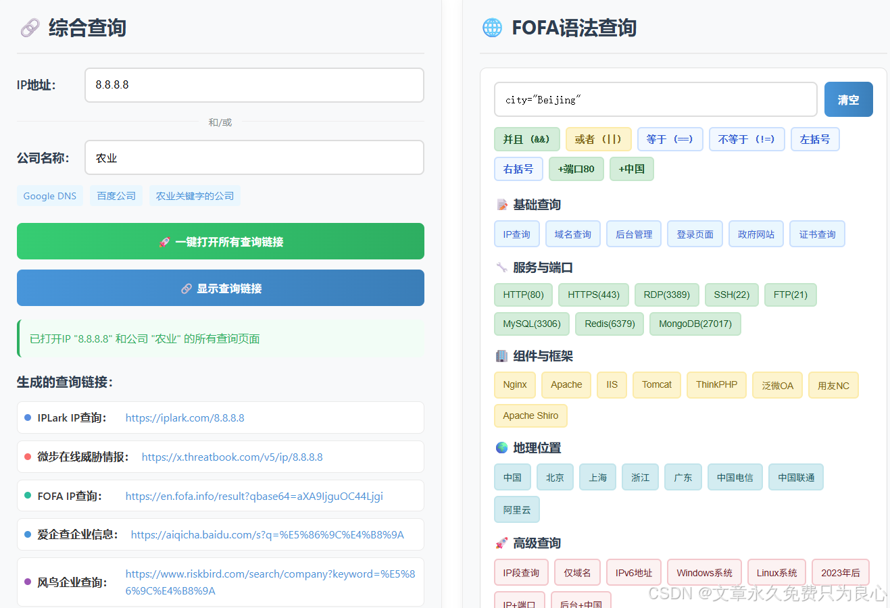
Task: Select the 农业关键字的公司 example chip
Action: [195, 196]
